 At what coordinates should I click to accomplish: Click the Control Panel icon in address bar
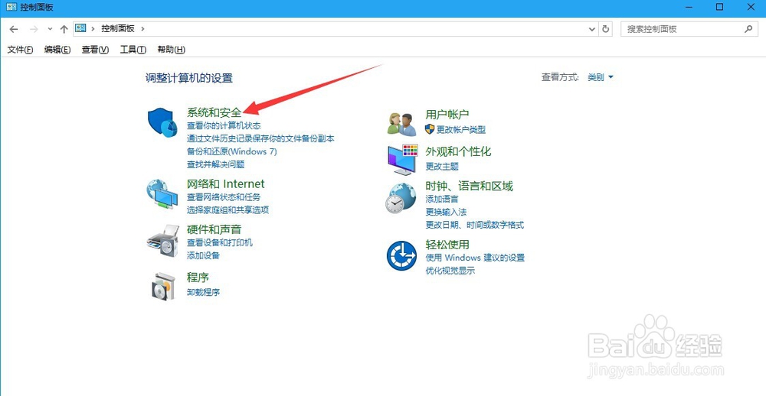(x=80, y=28)
